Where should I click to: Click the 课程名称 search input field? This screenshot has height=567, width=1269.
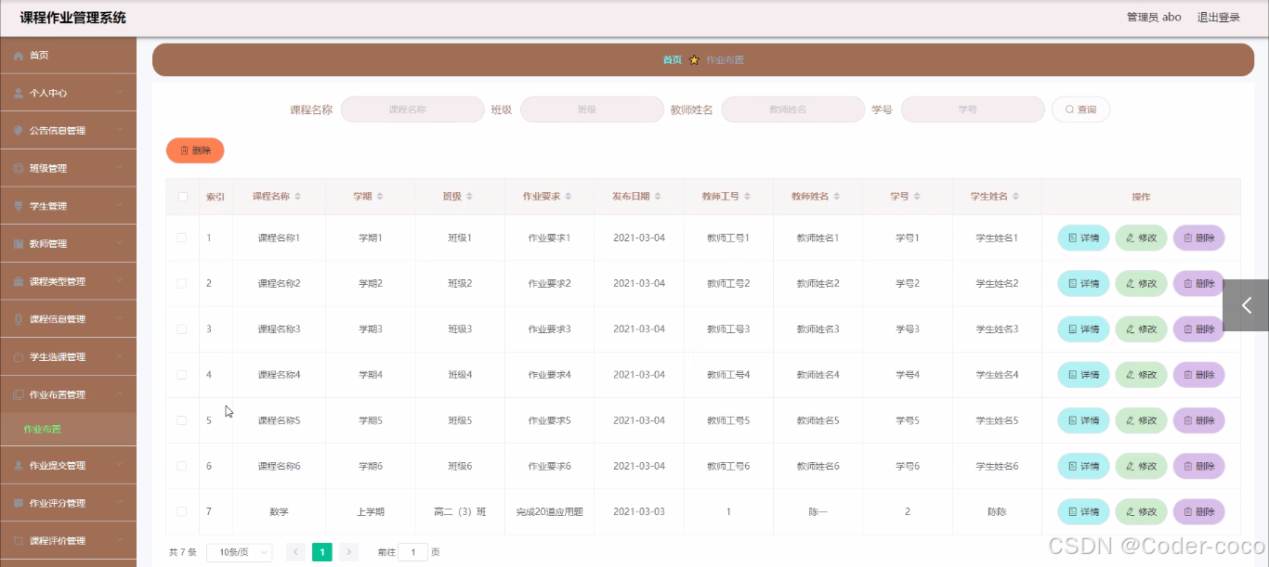click(x=412, y=110)
